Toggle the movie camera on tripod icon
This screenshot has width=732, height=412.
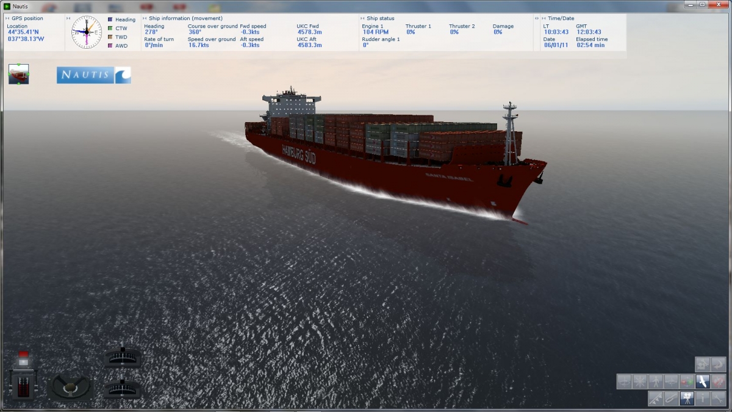point(687,399)
